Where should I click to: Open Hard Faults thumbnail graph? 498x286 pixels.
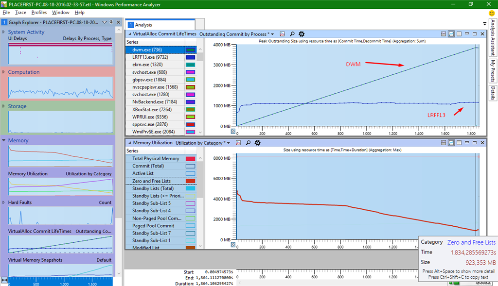[61, 215]
